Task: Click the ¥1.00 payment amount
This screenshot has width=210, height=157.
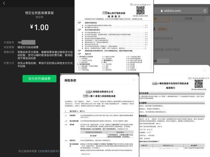Action: click(39, 27)
